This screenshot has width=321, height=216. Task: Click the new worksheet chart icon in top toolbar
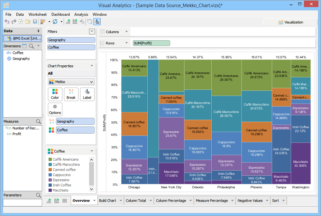click(x=68, y=22)
